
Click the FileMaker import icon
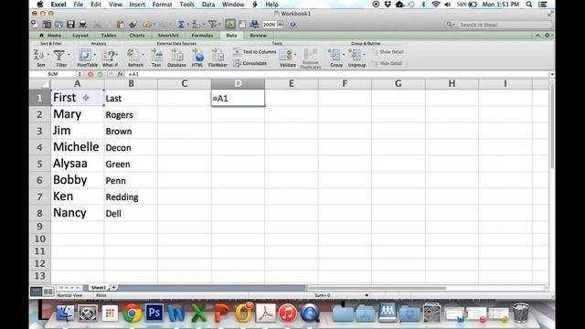(x=218, y=55)
